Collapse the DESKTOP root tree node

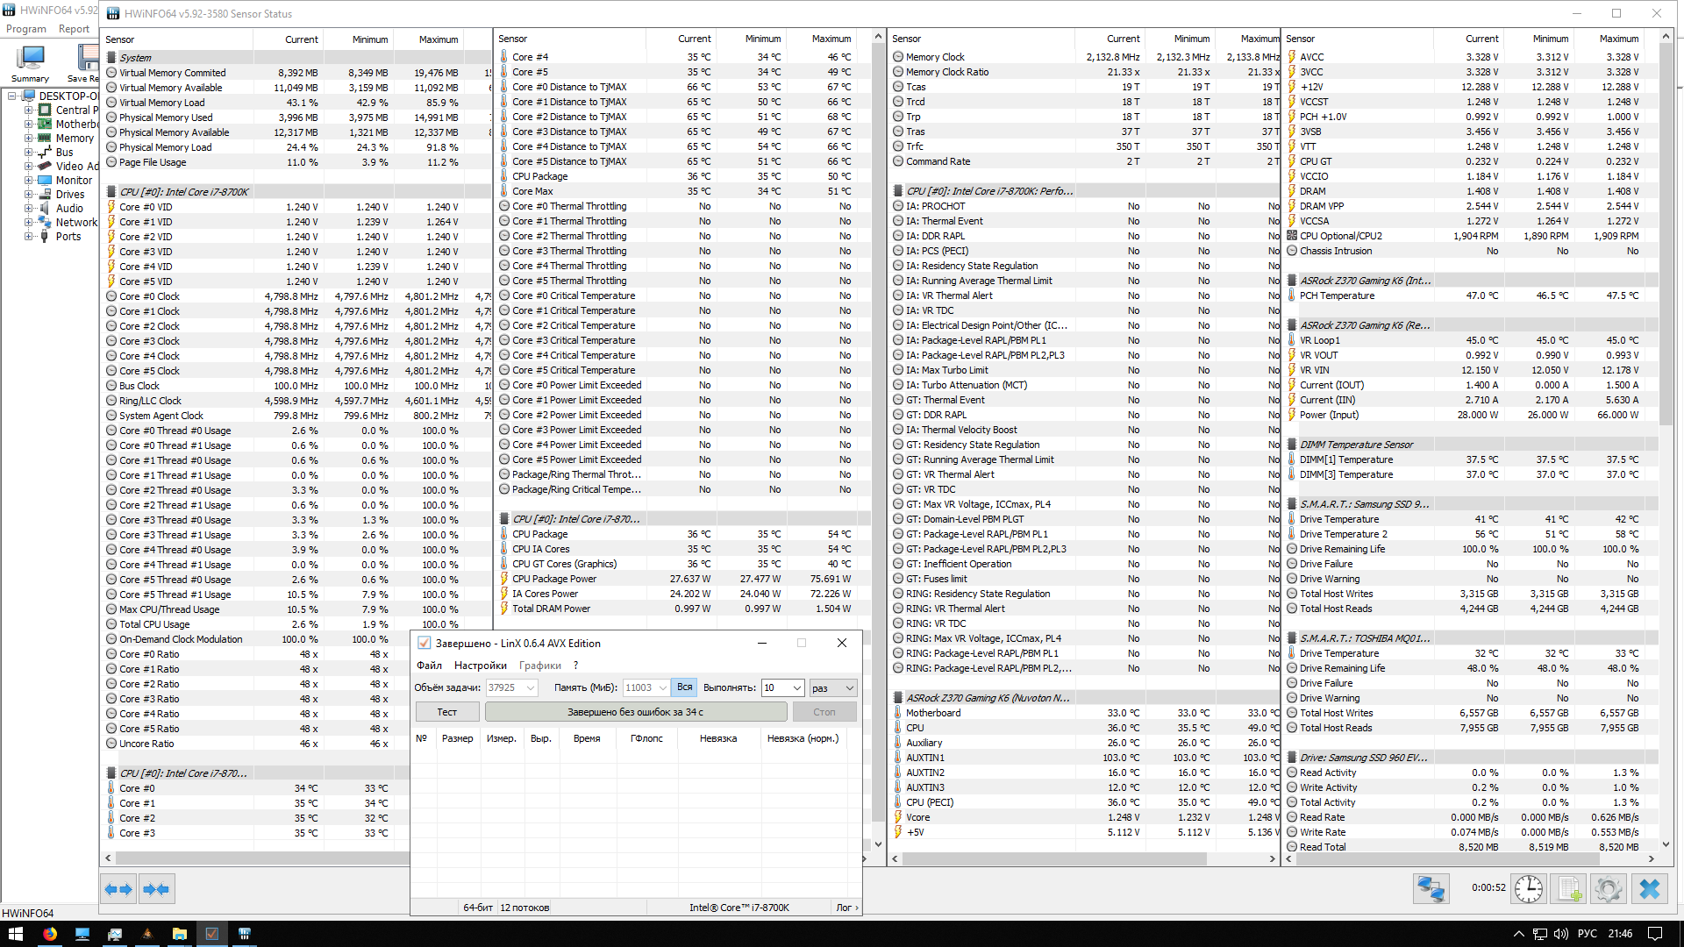click(x=12, y=96)
